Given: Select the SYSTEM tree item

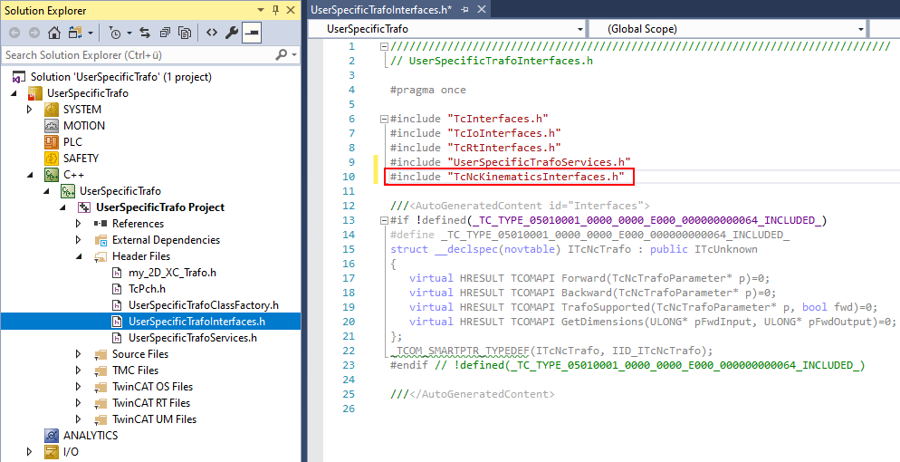Looking at the screenshot, I should point(82,109).
